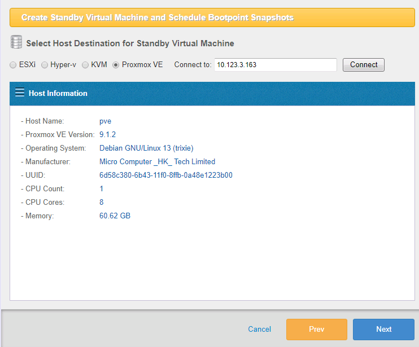Click the Proxmox VE version 9.1.2 value
Screen dimensions: 419x347
point(107,134)
